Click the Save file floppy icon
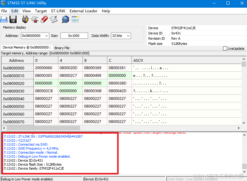Viewport: 247px width, 181px height. click(13, 20)
